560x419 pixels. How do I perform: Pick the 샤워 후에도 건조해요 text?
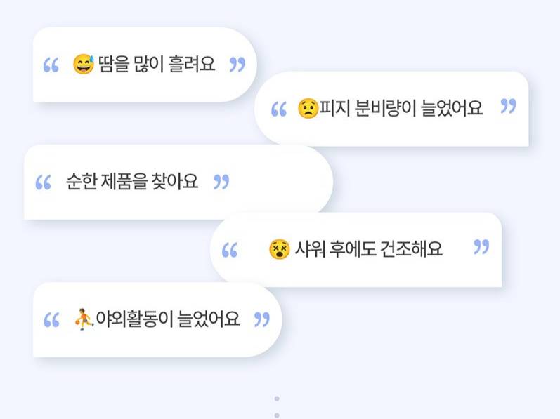pyautogui.click(x=368, y=249)
